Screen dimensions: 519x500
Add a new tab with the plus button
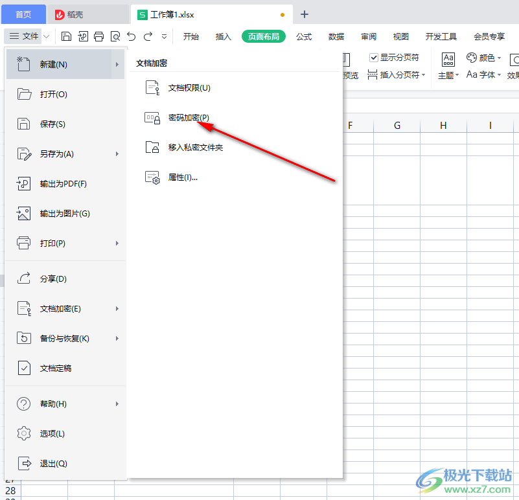click(x=305, y=14)
